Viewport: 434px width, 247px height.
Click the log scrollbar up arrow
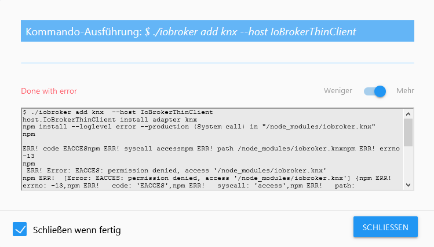(408, 113)
